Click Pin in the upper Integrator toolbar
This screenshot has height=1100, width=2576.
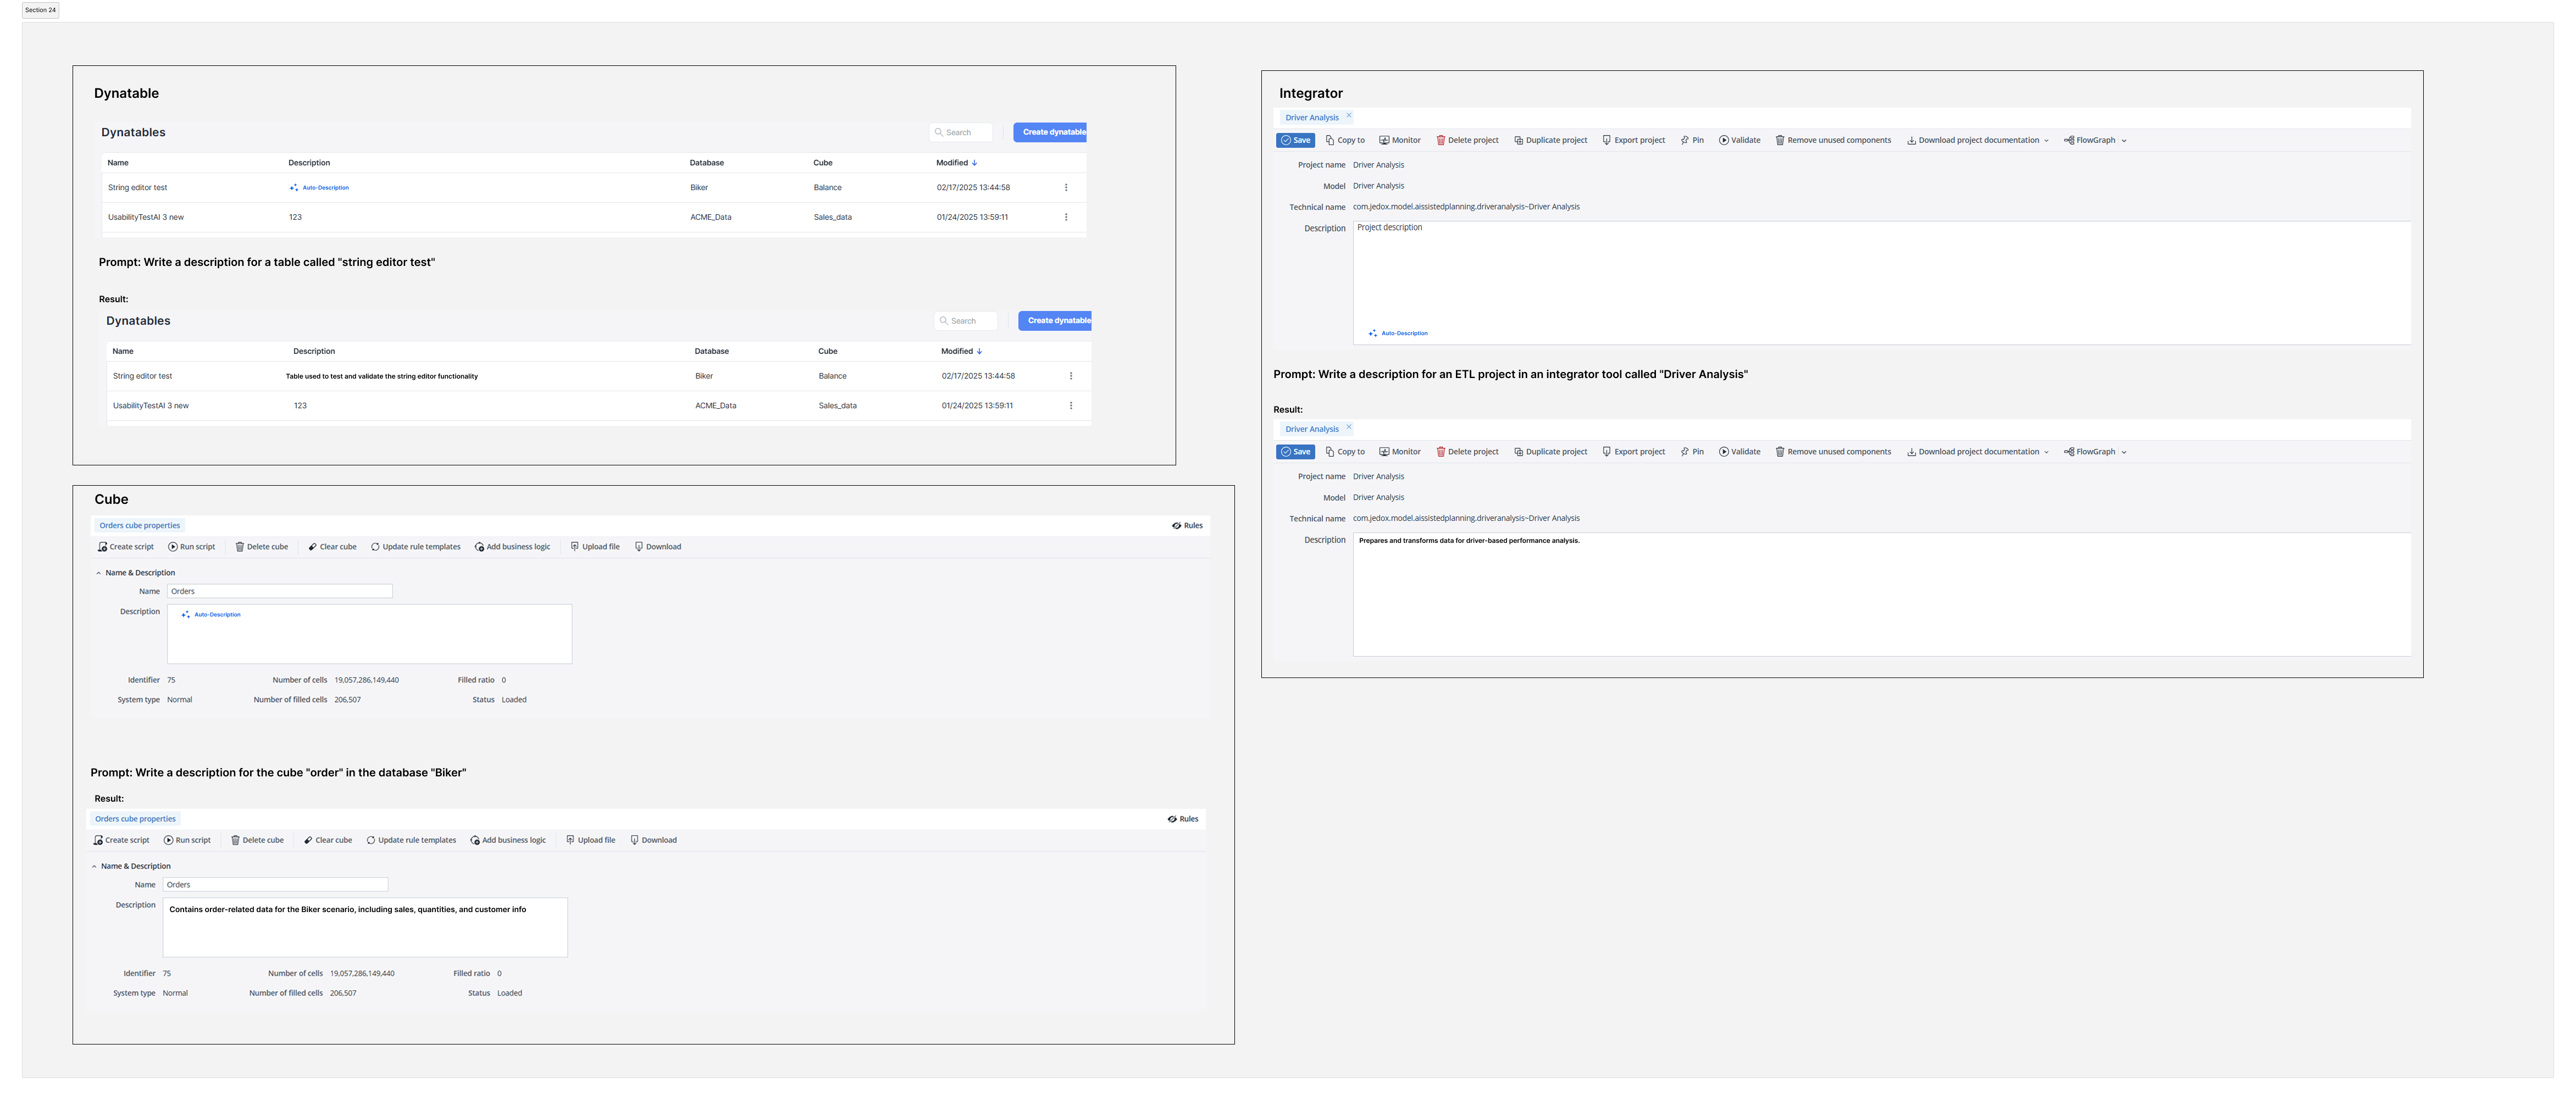(x=1692, y=141)
